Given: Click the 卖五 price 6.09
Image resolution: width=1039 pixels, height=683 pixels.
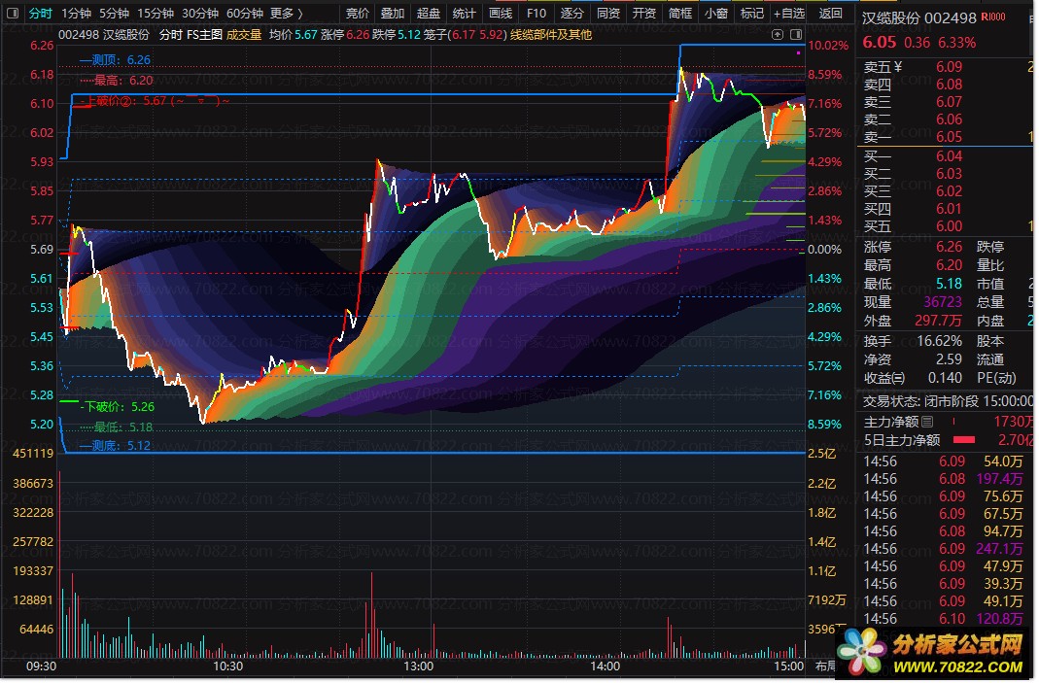Looking at the screenshot, I should point(949,67).
